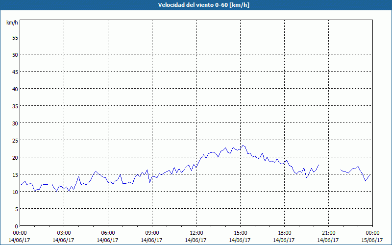Click the y-axis value 30
The width and height of the screenshot is (392, 245).
point(15,124)
